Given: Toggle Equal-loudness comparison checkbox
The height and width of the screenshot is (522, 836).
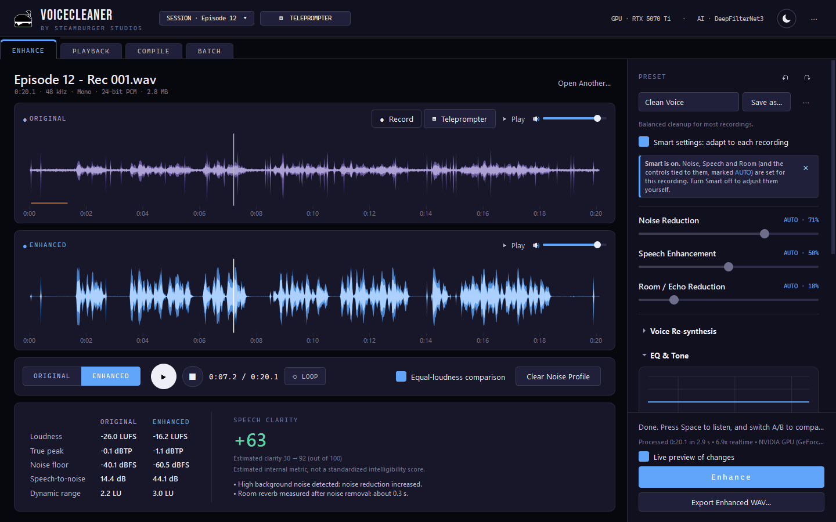Looking at the screenshot, I should pyautogui.click(x=401, y=376).
